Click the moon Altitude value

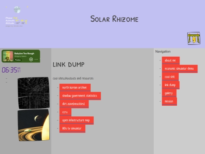point(20,23)
